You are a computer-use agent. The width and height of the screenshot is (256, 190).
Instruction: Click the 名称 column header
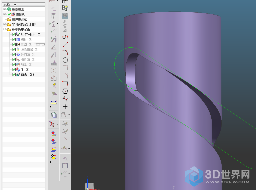coord(24,5)
